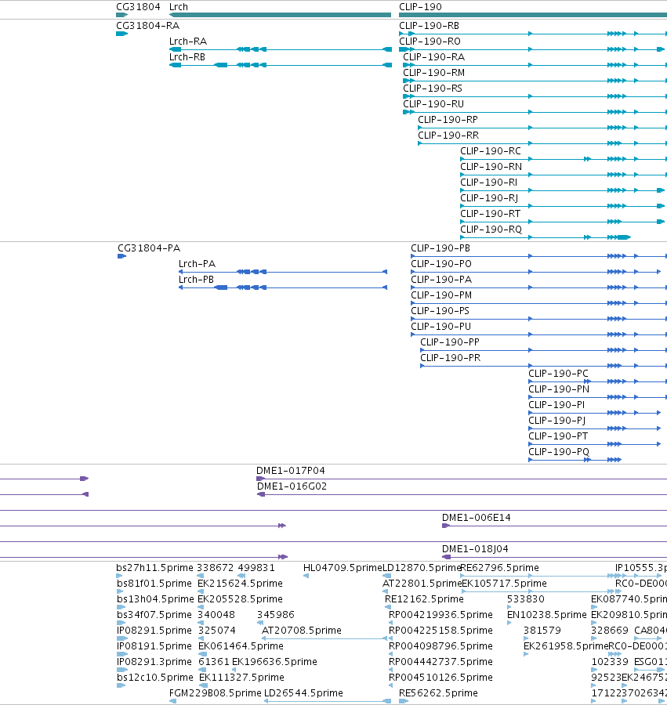667x705 pixels.
Task: Select the CLIP-190-PJ protein label
Action: tap(556, 421)
